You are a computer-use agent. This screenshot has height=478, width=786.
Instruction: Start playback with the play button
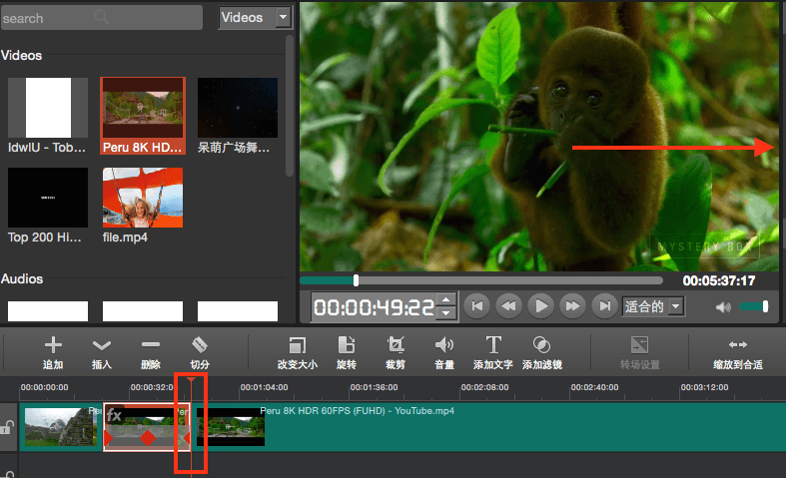[541, 305]
